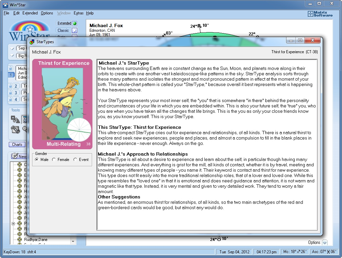Click the 'Multi-Relating' card caption

(63, 144)
